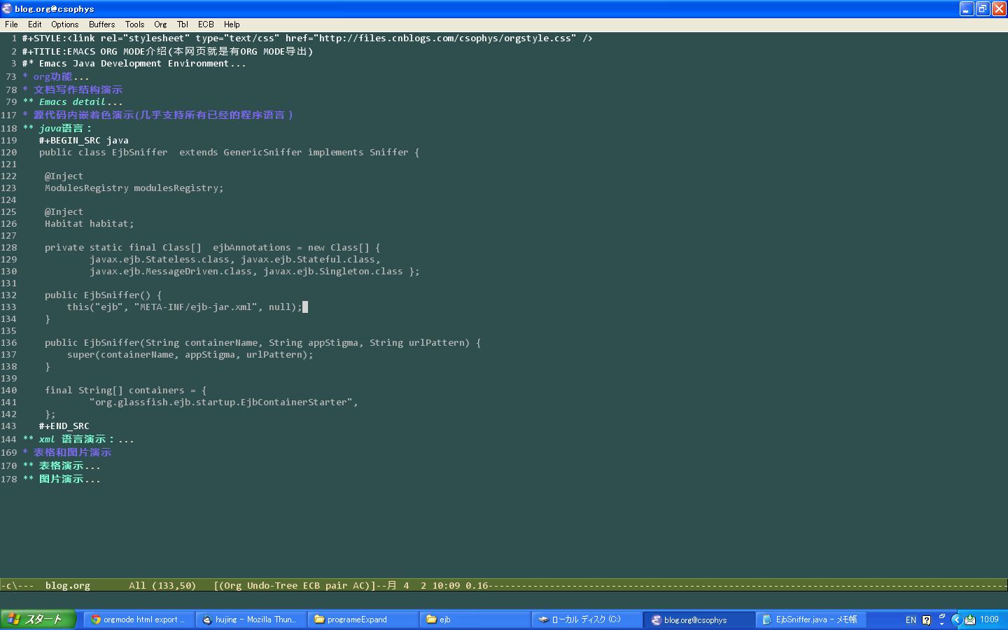Click 'public class EjbSniffer' declaration line

pos(229,152)
